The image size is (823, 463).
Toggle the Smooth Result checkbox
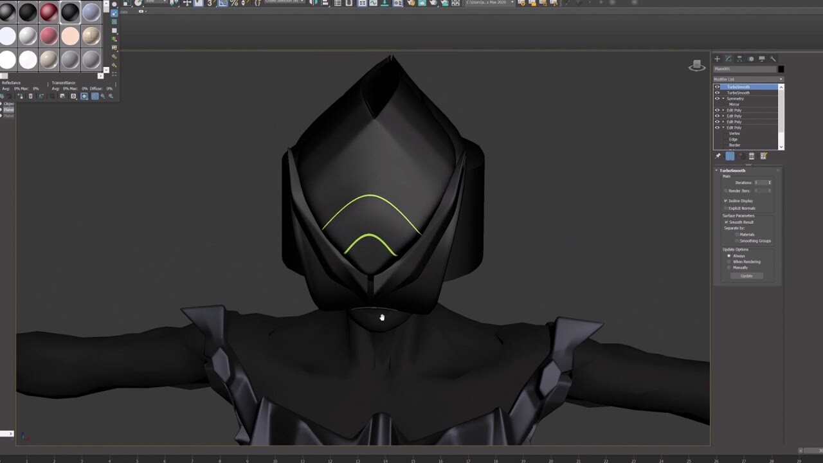pyautogui.click(x=726, y=222)
